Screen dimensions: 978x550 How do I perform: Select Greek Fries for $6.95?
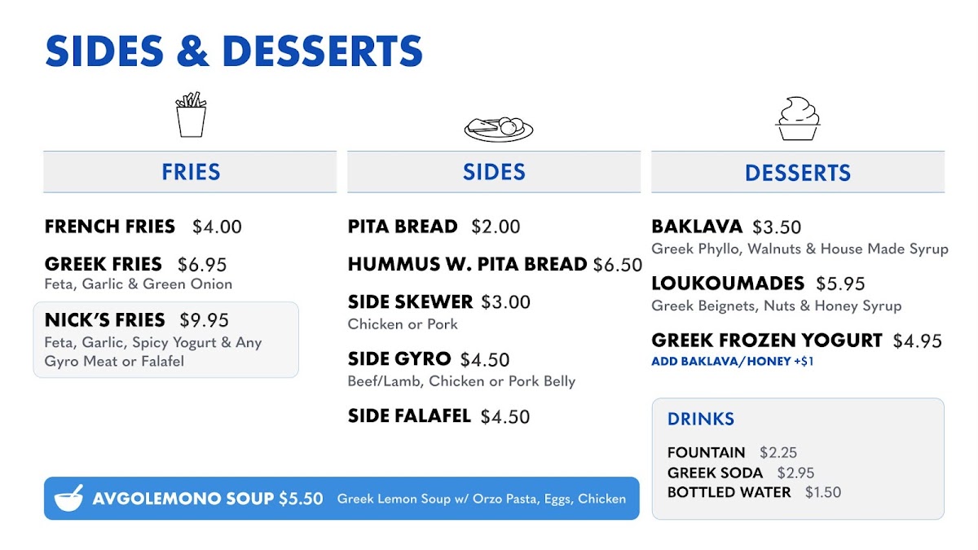136,265
